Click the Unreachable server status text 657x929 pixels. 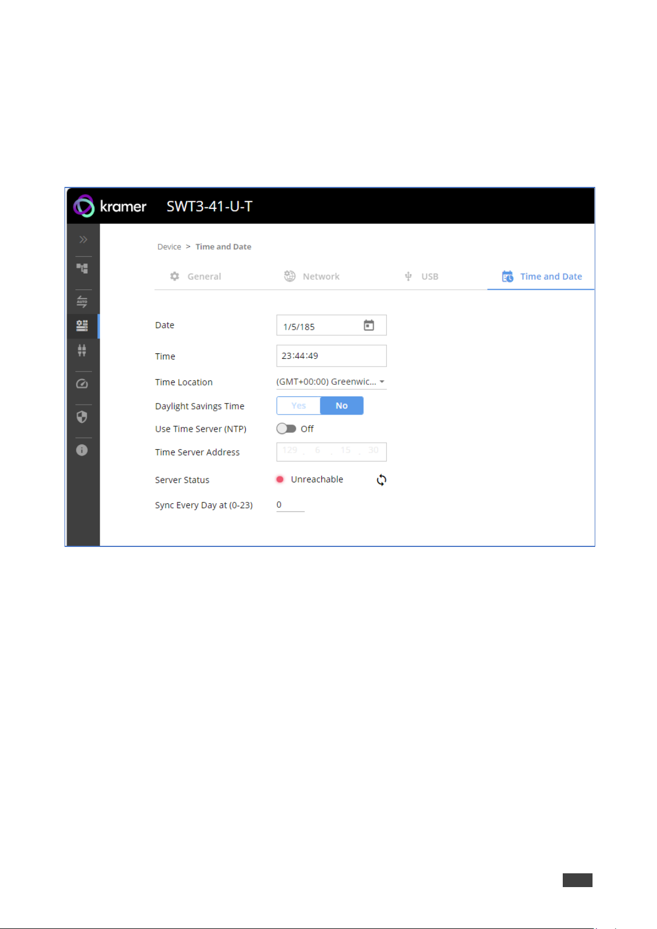[317, 480]
